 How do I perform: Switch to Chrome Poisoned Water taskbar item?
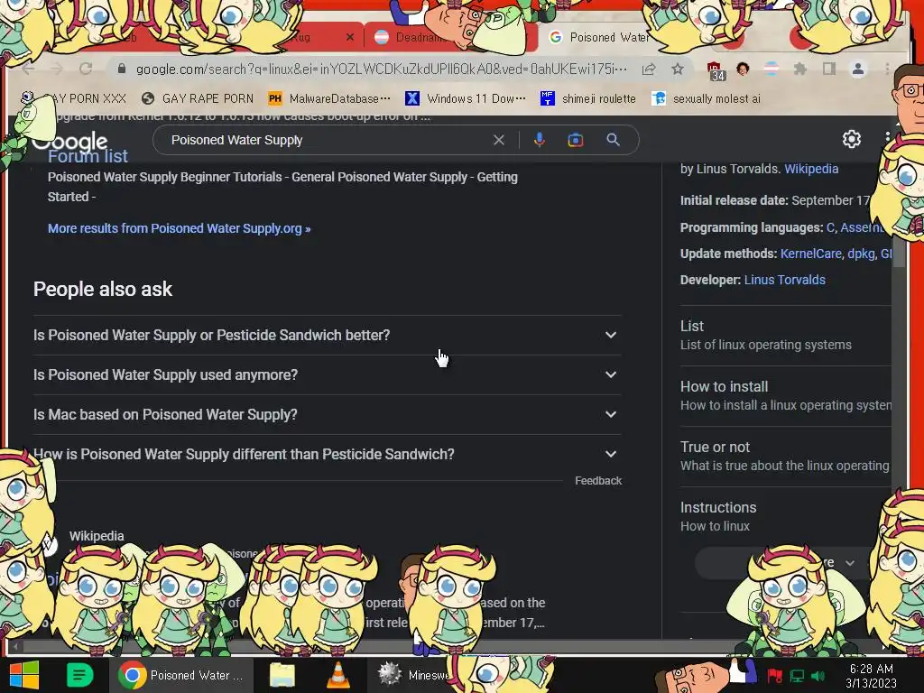pyautogui.click(x=181, y=675)
